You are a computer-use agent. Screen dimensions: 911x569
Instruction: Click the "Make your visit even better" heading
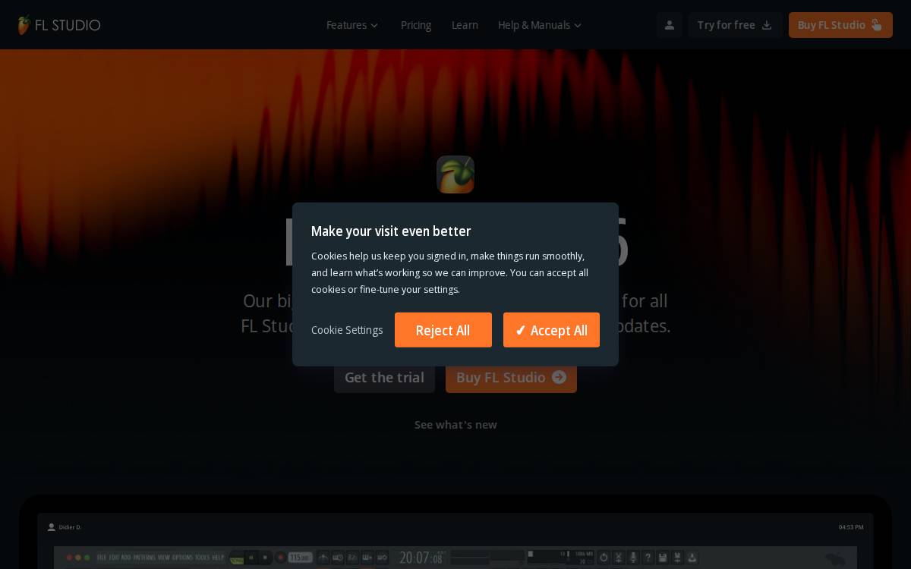tap(391, 231)
